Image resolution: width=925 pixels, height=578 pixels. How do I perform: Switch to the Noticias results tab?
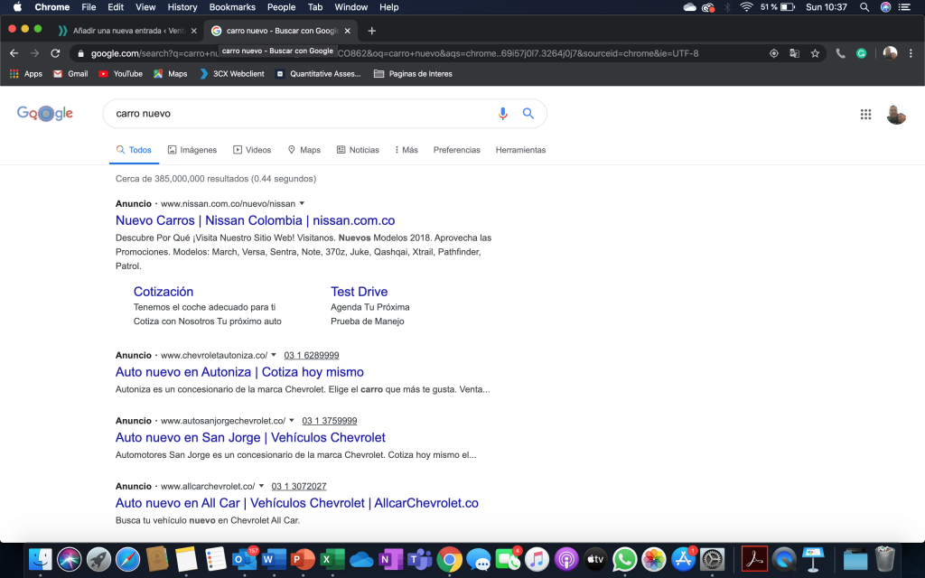[358, 150]
